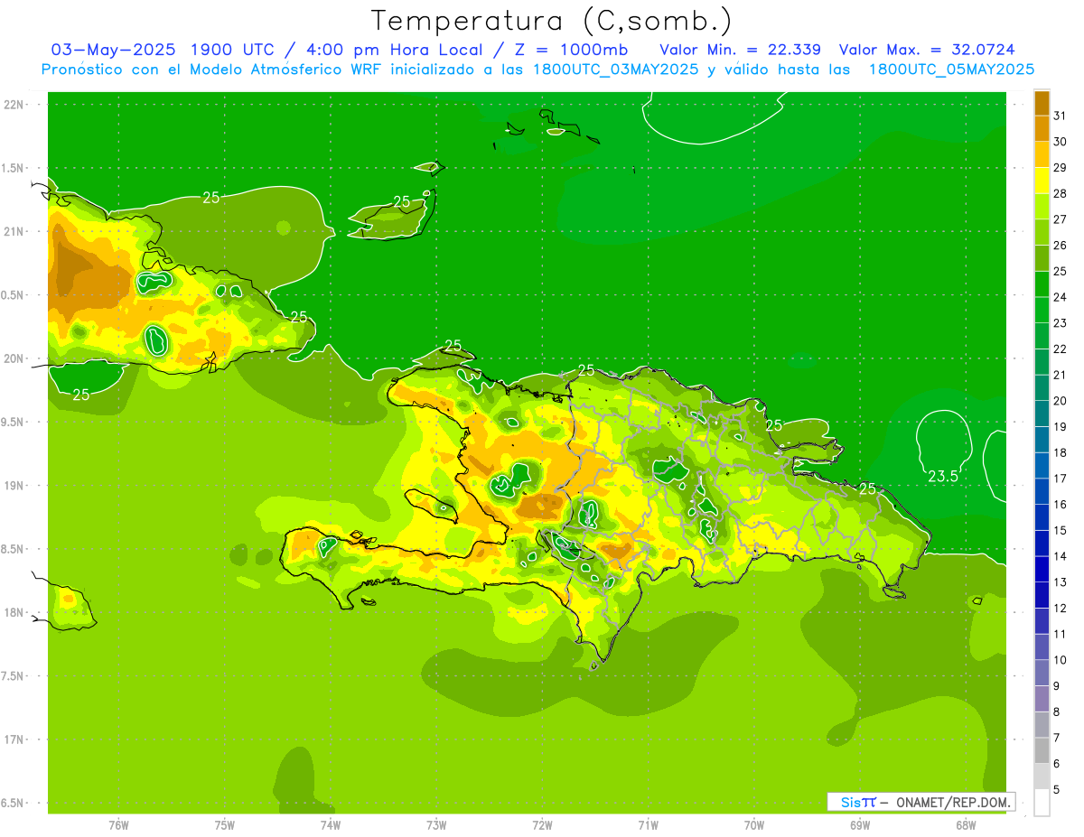Click the "75W" longitude axis label
Viewport: 1084px width, 837px height.
pyautogui.click(x=224, y=824)
